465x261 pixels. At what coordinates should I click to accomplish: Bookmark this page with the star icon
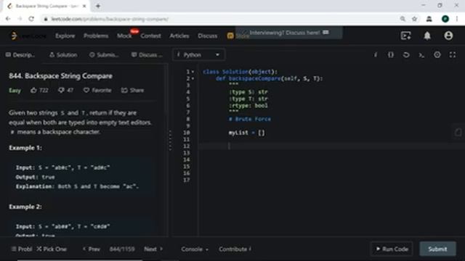point(415,19)
